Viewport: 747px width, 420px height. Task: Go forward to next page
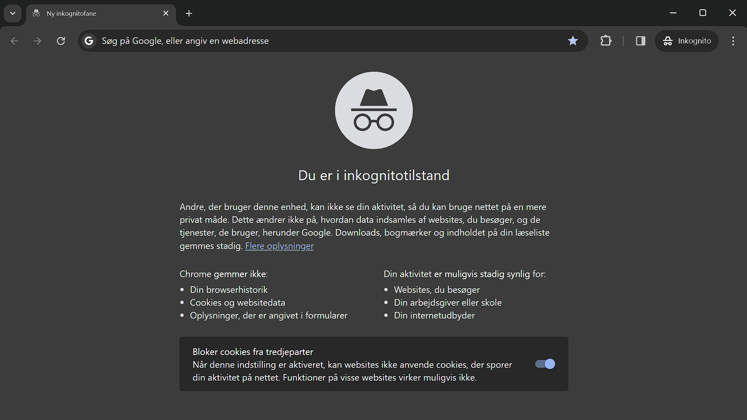click(38, 41)
